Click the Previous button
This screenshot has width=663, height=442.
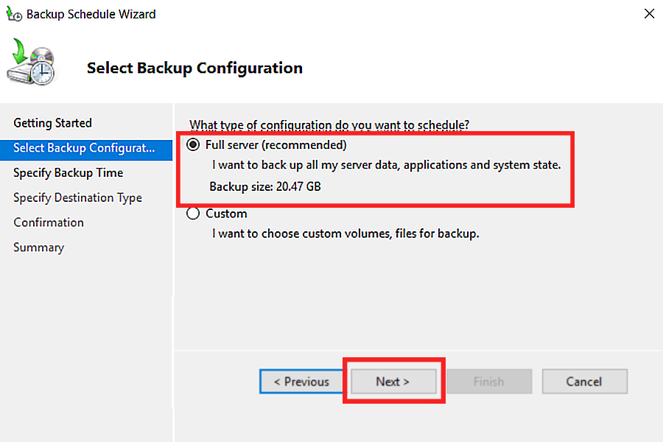pos(301,382)
